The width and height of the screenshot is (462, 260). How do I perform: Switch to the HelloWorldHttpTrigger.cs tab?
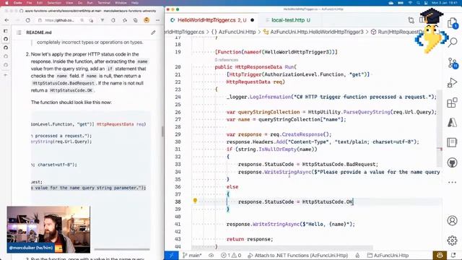(x=212, y=20)
